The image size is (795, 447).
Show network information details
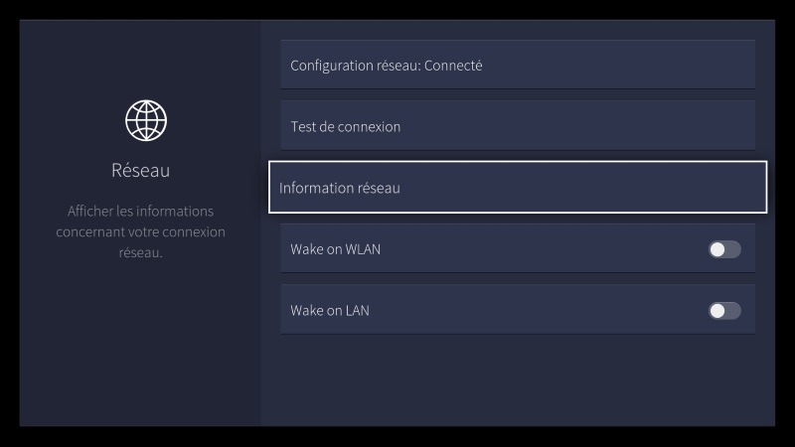tap(517, 187)
